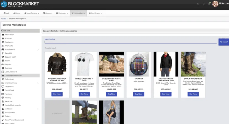Open the Electronics monitor icon category
Viewport: 229px width, 124px height.
(x=3, y=87)
